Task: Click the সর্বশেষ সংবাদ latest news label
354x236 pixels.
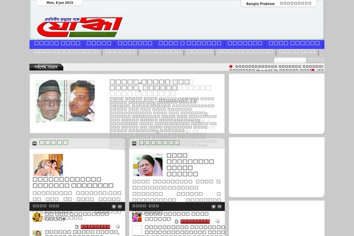Action: point(46,67)
